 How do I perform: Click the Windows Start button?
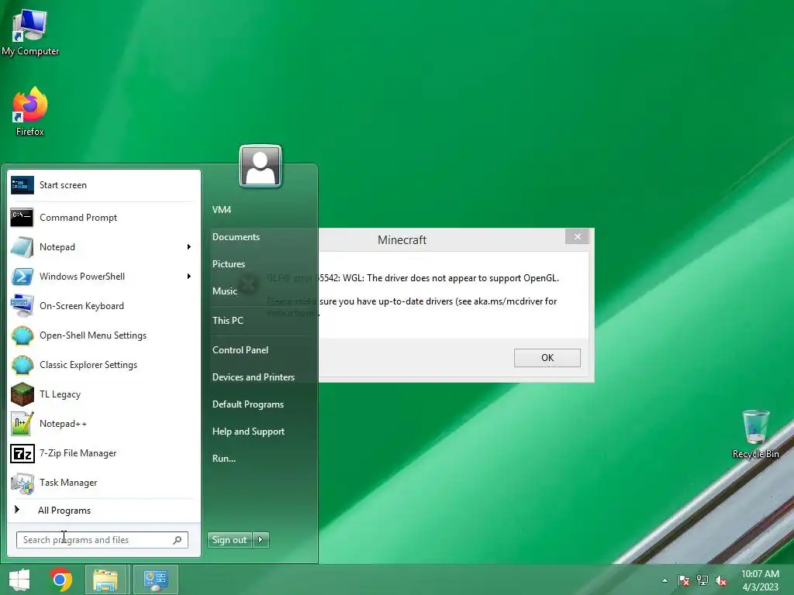point(19,580)
